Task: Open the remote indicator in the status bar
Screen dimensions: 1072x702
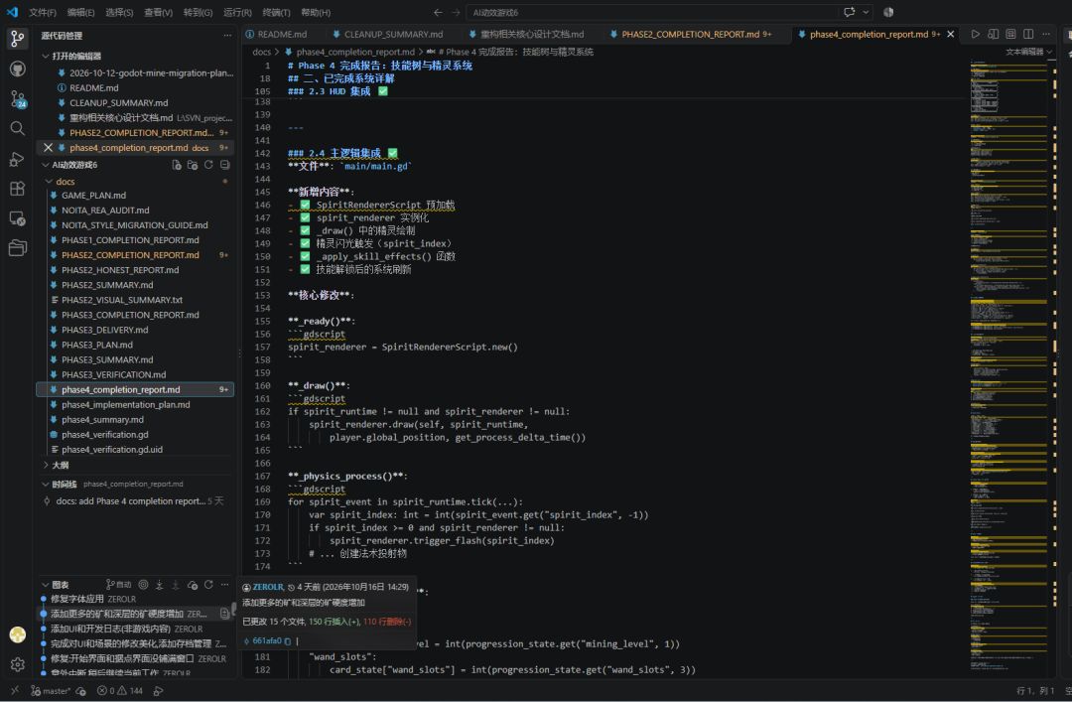Action: pos(15,691)
